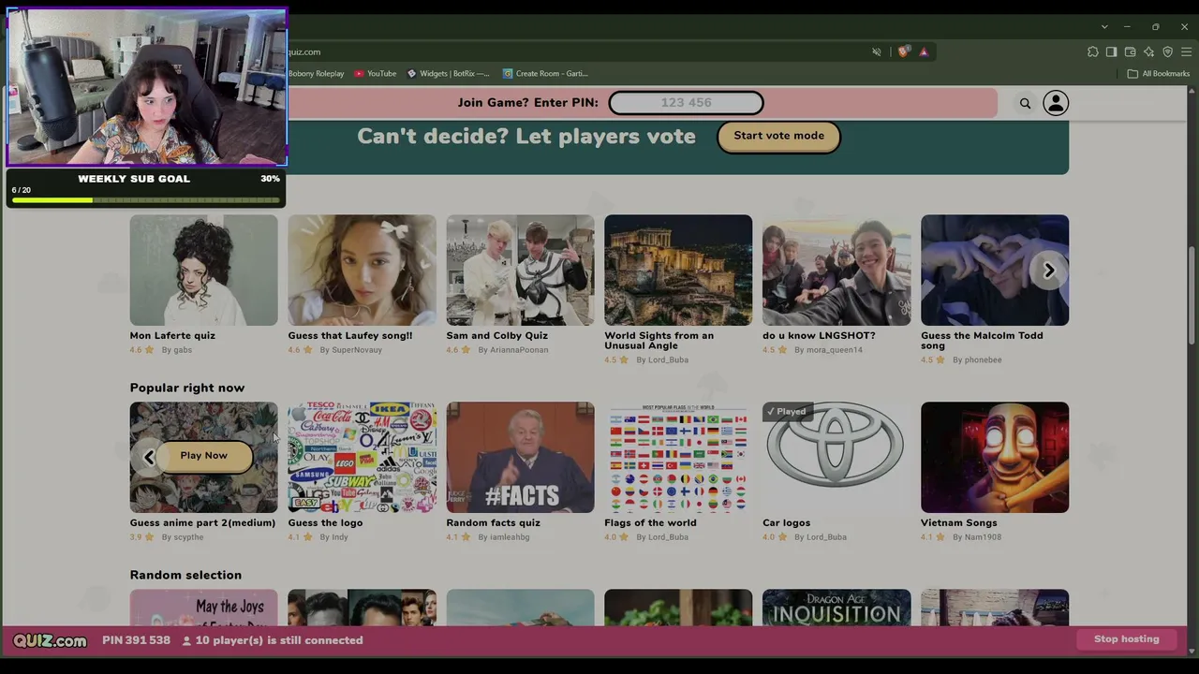Screen dimensions: 1199x674
Task: Open Guess the logo quiz thumbnail
Action: pyautogui.click(x=362, y=458)
